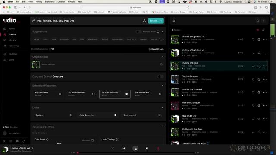Select the Add Intro Before option
This screenshot has height=155, width=276.
coord(48,94)
